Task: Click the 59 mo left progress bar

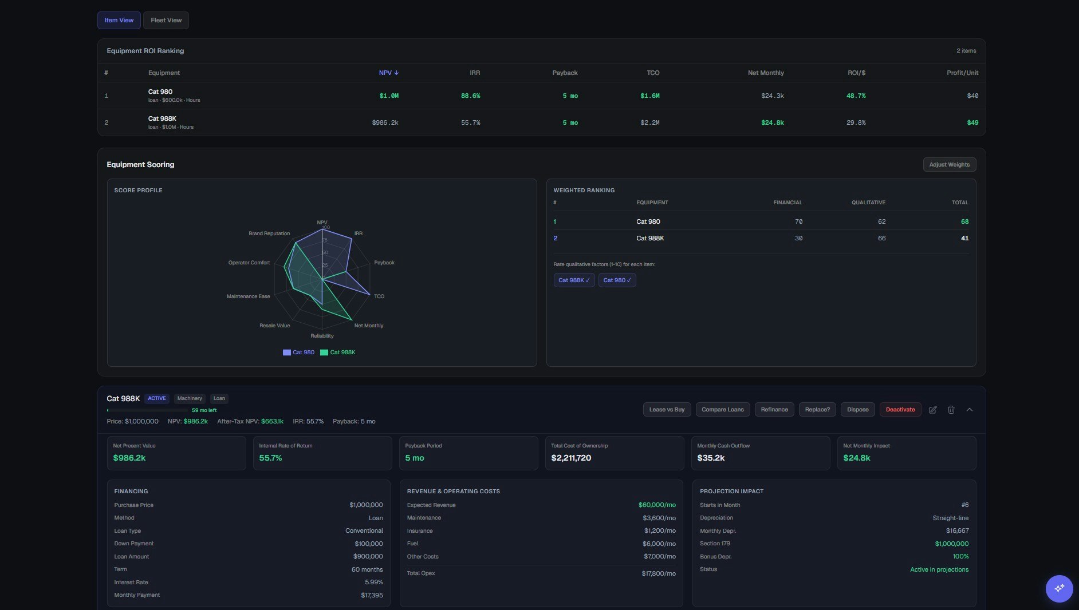Action: point(148,410)
